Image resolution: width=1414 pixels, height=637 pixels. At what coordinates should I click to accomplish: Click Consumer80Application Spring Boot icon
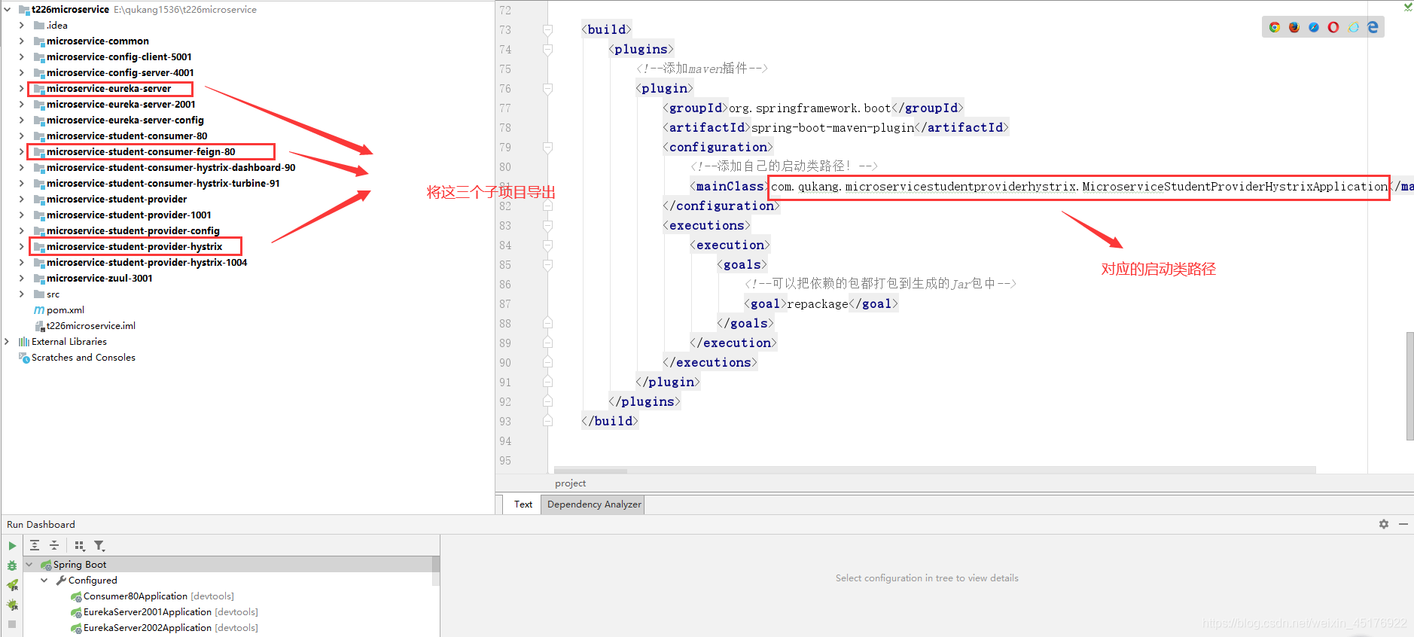(76, 596)
